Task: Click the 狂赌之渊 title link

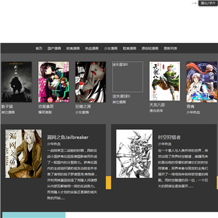Action: [83, 107]
